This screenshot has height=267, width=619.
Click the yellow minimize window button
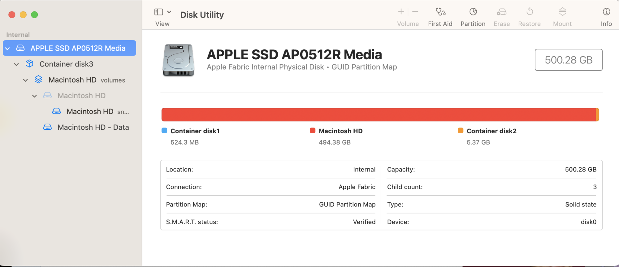[23, 15]
